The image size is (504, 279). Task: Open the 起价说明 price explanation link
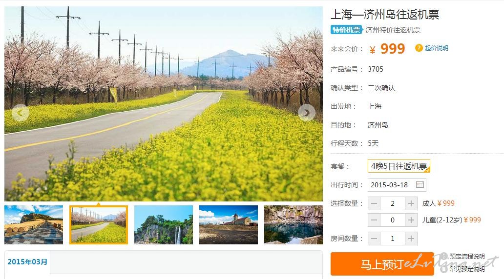(x=436, y=48)
